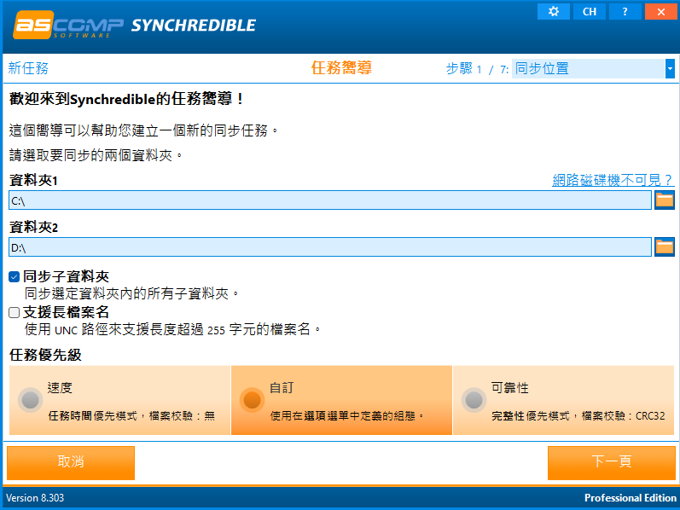Viewport: 680px width, 510px height.
Task: Click the 新任務 label
Action: (28, 68)
